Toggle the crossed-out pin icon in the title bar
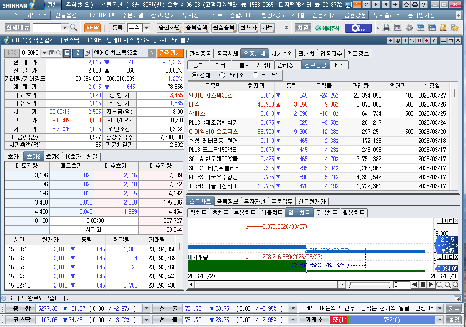 click(x=427, y=40)
